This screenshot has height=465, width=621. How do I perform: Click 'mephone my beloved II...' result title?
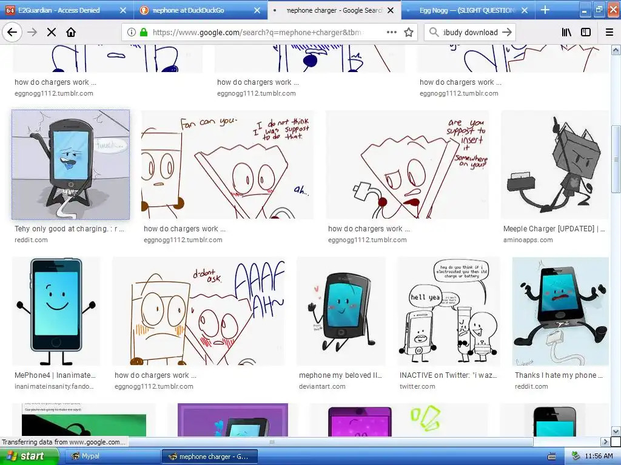pos(341,375)
